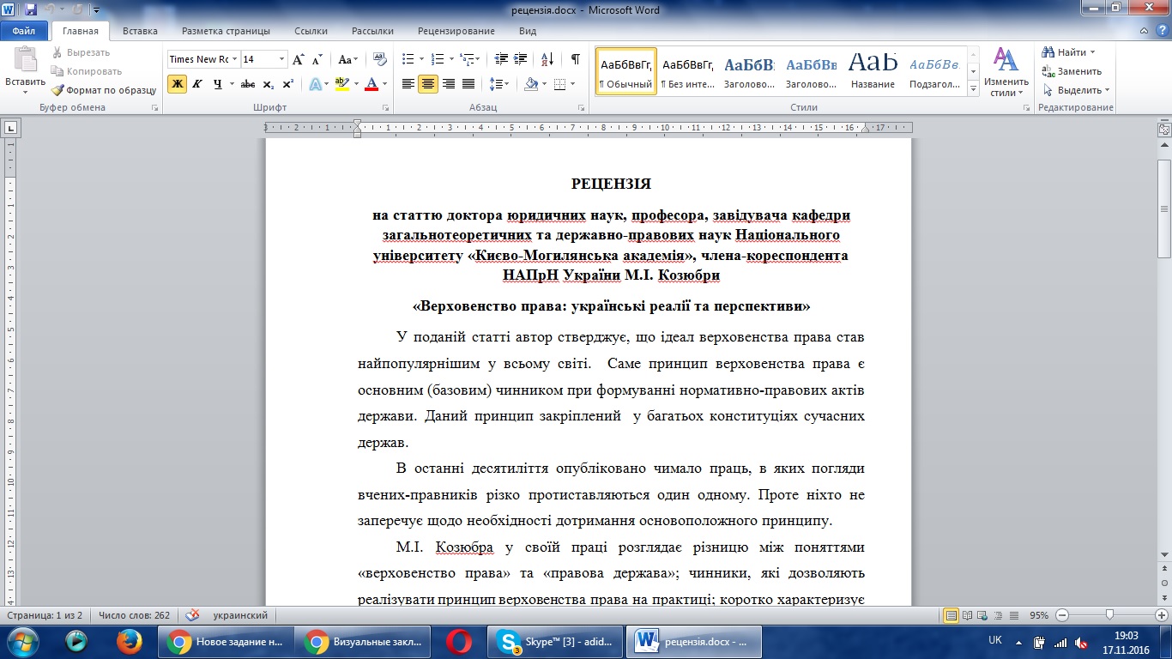Open the Выделить dropdown

click(1075, 90)
